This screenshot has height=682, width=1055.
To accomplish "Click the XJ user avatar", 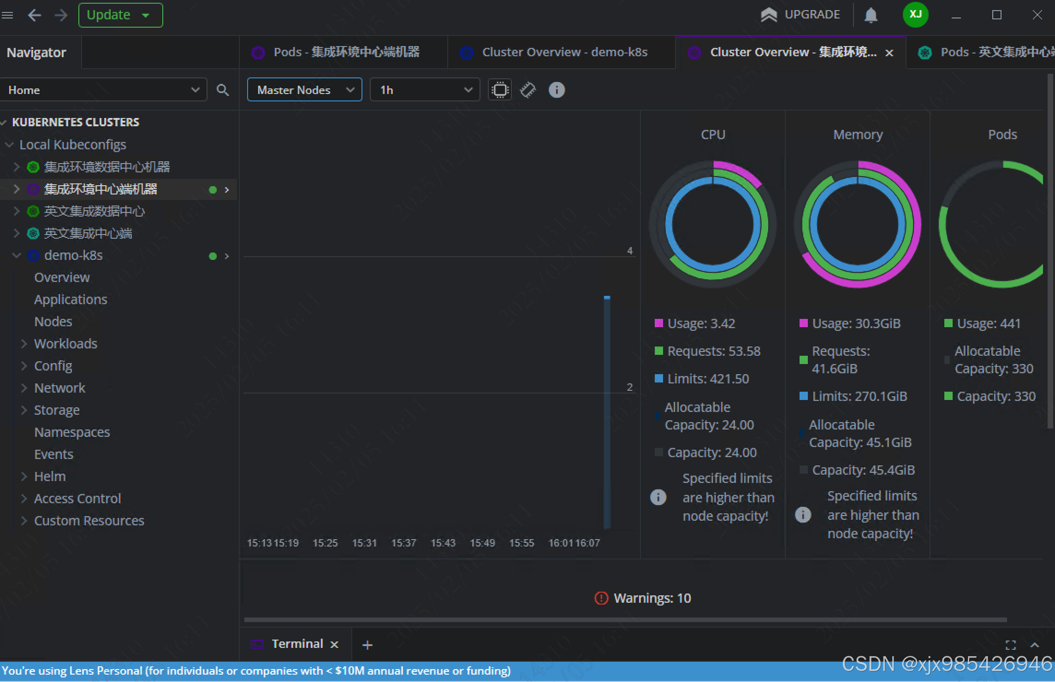I will tap(915, 15).
